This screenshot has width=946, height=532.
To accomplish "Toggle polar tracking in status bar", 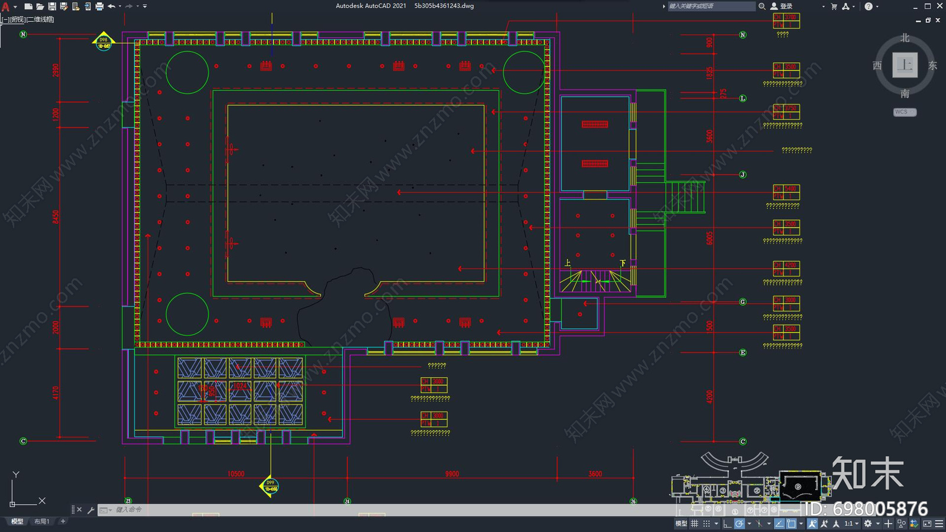I will pos(740,523).
